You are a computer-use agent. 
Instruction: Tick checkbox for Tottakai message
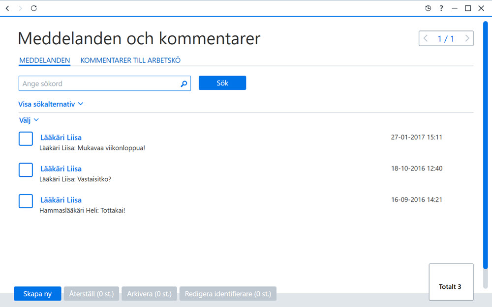[26, 201]
